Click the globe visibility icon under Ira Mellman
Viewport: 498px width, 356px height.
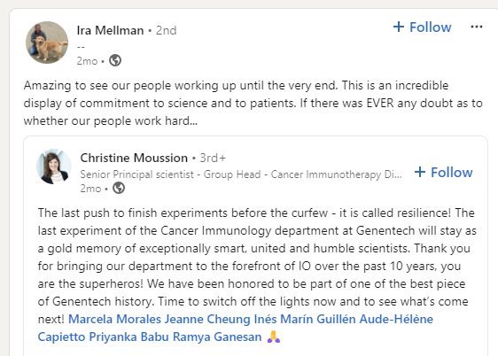point(115,60)
